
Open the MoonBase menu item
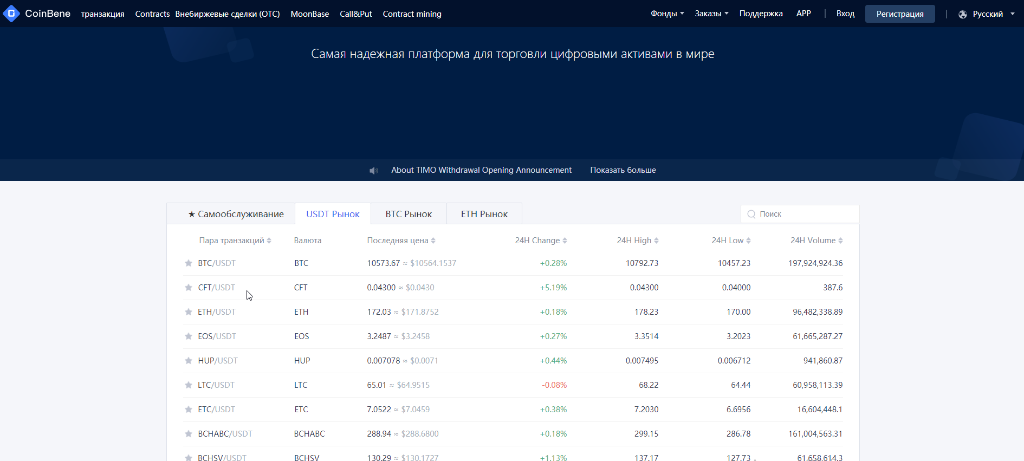[310, 14]
